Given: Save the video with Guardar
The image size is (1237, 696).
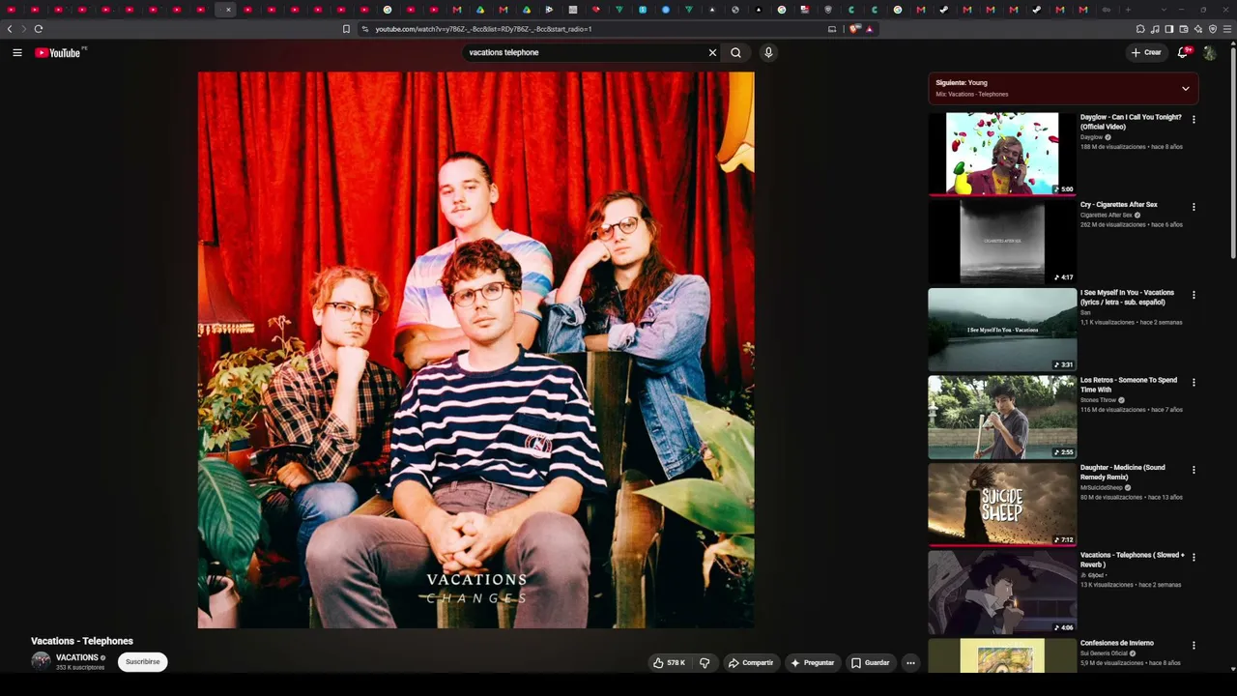Looking at the screenshot, I should click(x=870, y=663).
